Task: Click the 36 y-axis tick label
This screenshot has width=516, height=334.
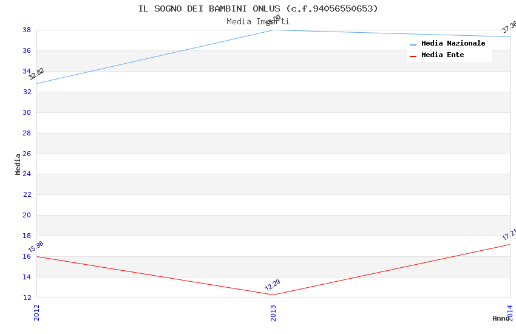Action: (x=27, y=50)
